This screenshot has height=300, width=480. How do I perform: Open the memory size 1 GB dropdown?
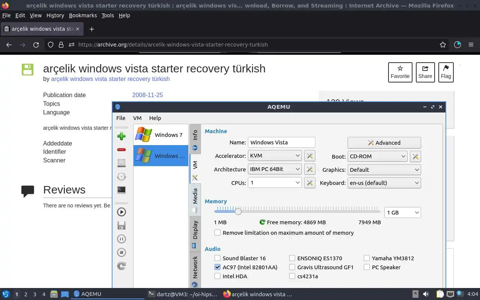pos(402,213)
